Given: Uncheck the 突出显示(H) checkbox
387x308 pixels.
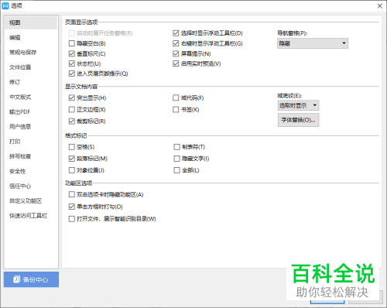Looking at the screenshot, I should tap(72, 98).
